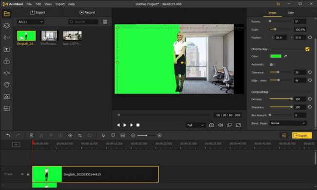Open the Transitions panel in sidebar
This screenshot has height=190, width=317.
(x=6, y=73)
